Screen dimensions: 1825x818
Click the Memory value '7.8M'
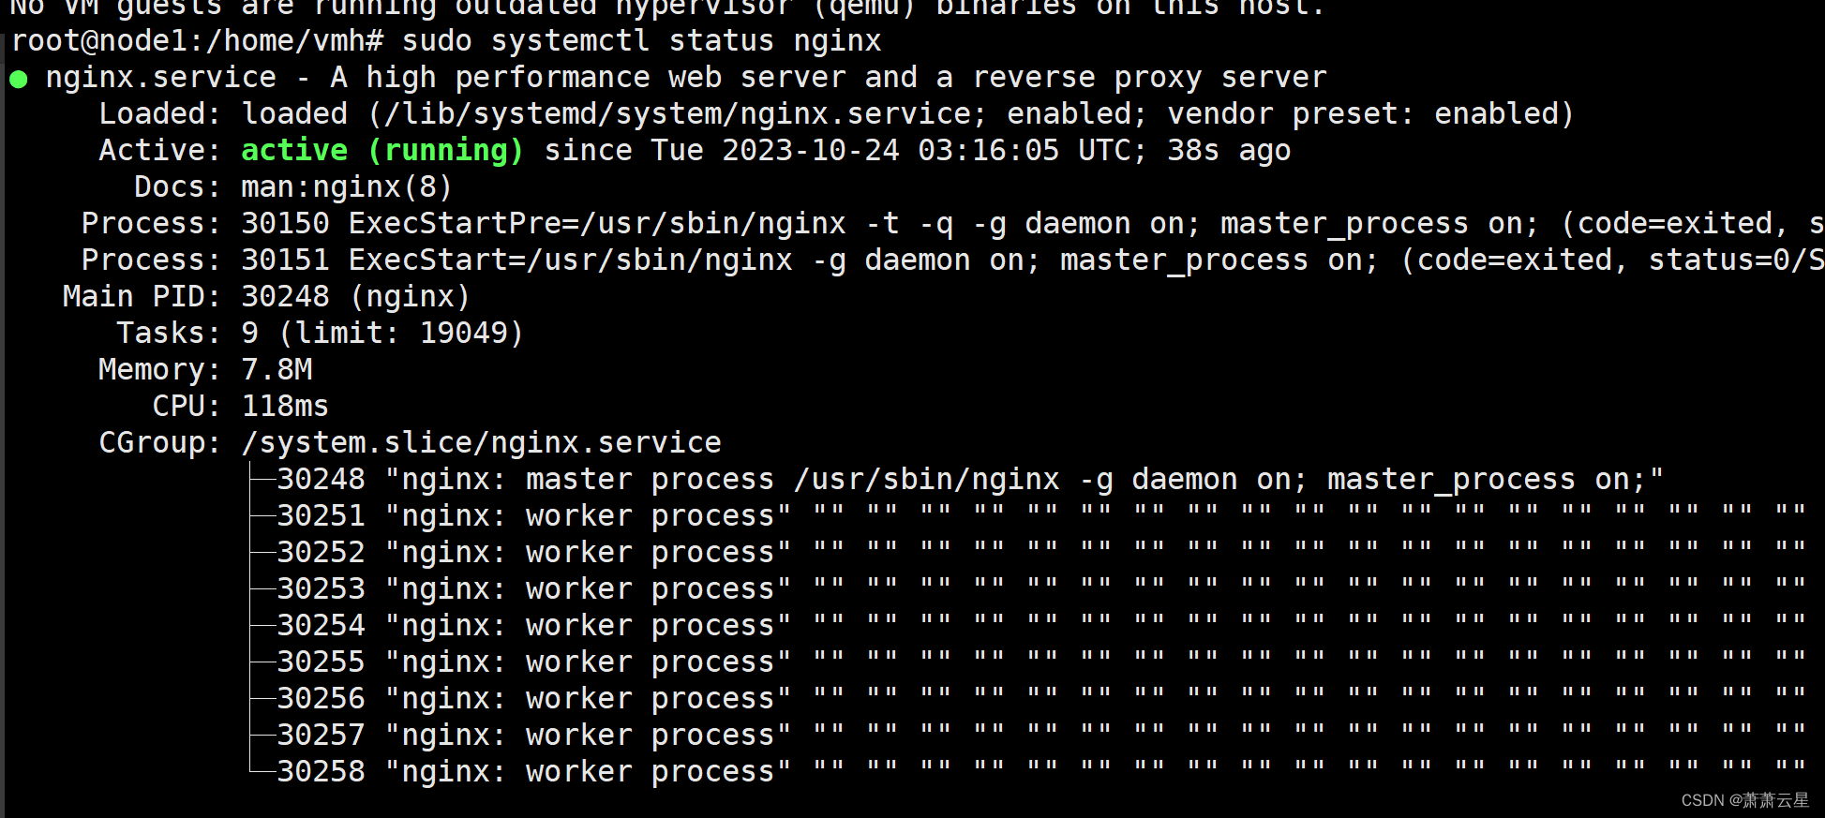pos(277,370)
